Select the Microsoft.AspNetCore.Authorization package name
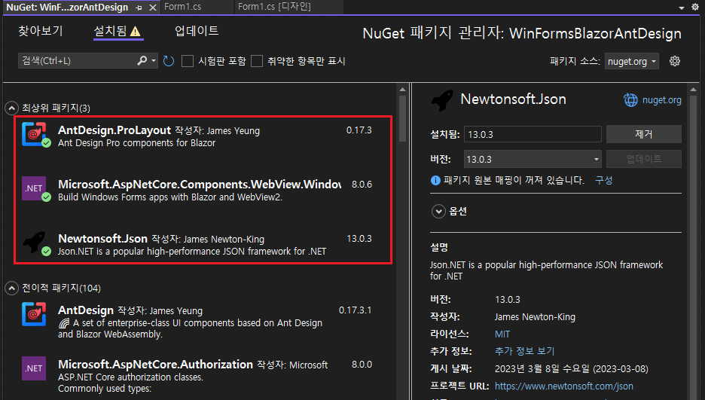 [x=155, y=364]
